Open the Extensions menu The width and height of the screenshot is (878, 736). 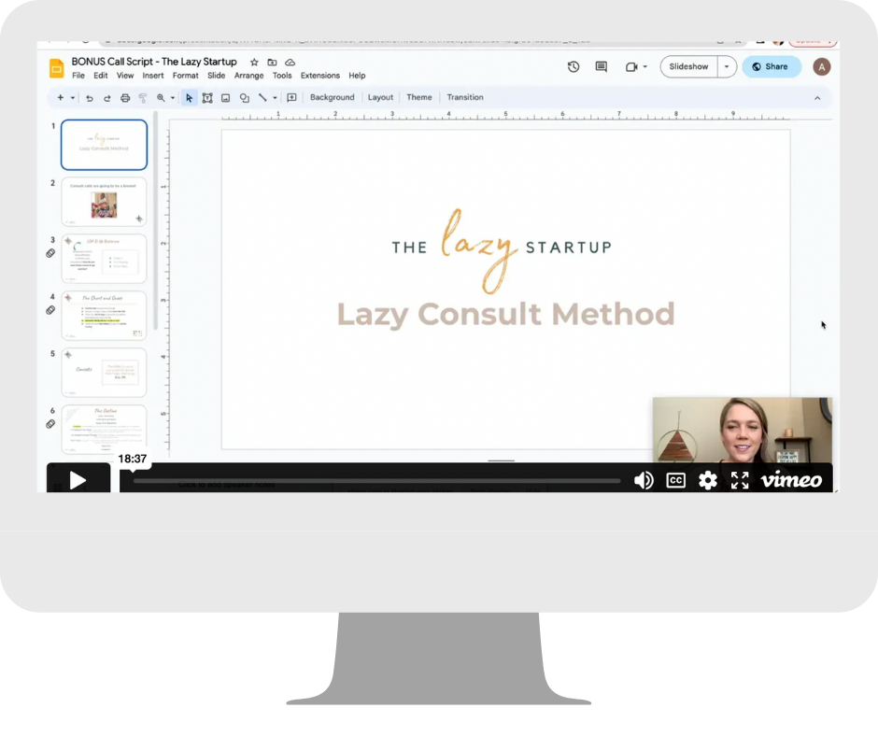coord(320,76)
